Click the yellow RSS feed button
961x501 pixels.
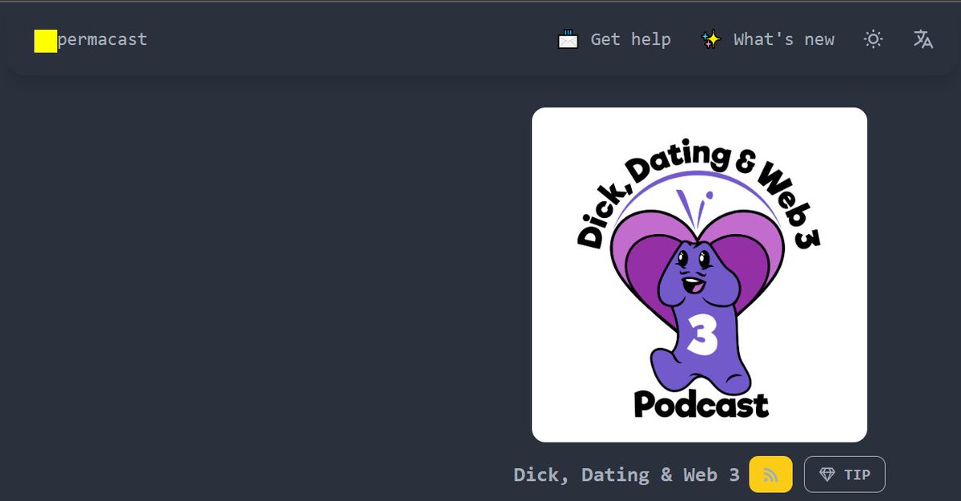click(x=770, y=475)
